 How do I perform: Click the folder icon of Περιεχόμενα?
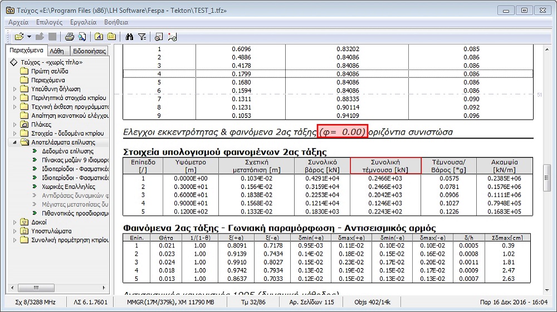pos(24,80)
